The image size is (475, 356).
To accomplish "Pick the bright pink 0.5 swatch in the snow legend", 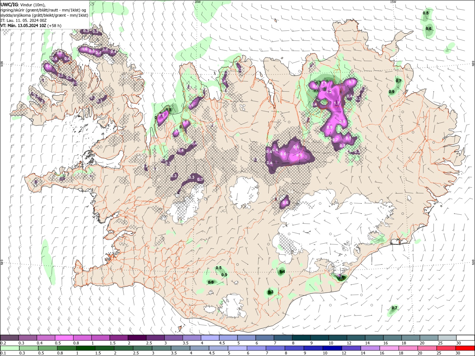I will pos(64,338).
